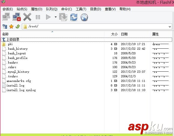This screenshot has height=136, width=174.
Task: Sort by 大小 column header
Action: pyautogui.click(x=112, y=34)
